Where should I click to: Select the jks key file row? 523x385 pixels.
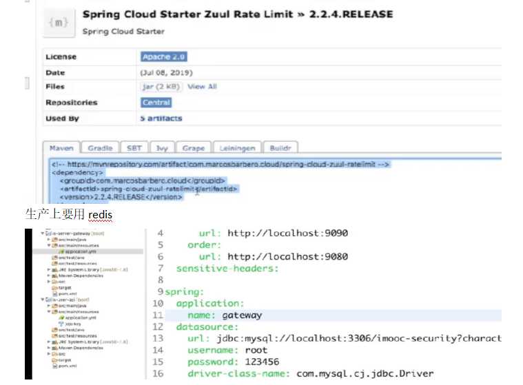70,324
